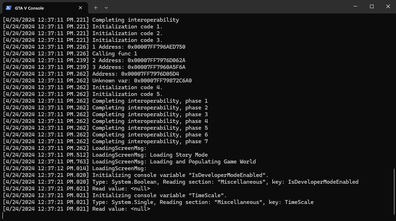Minimize the console window
The width and height of the screenshot is (396, 221).
click(355, 6)
